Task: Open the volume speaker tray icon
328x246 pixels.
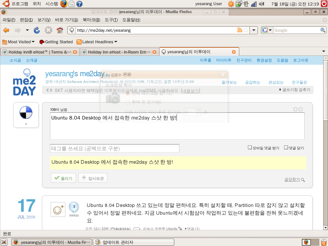Action: point(261,4)
